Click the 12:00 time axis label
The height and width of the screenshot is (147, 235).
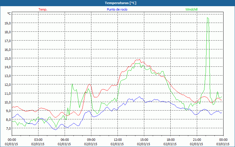tap(117, 140)
